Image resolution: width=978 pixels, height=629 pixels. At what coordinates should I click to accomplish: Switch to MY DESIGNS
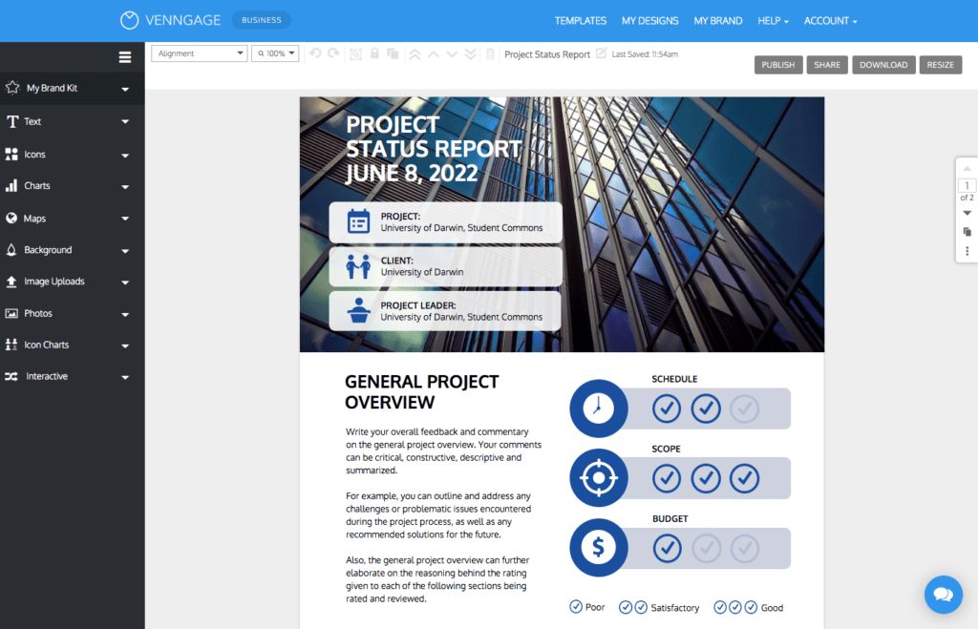click(x=649, y=20)
